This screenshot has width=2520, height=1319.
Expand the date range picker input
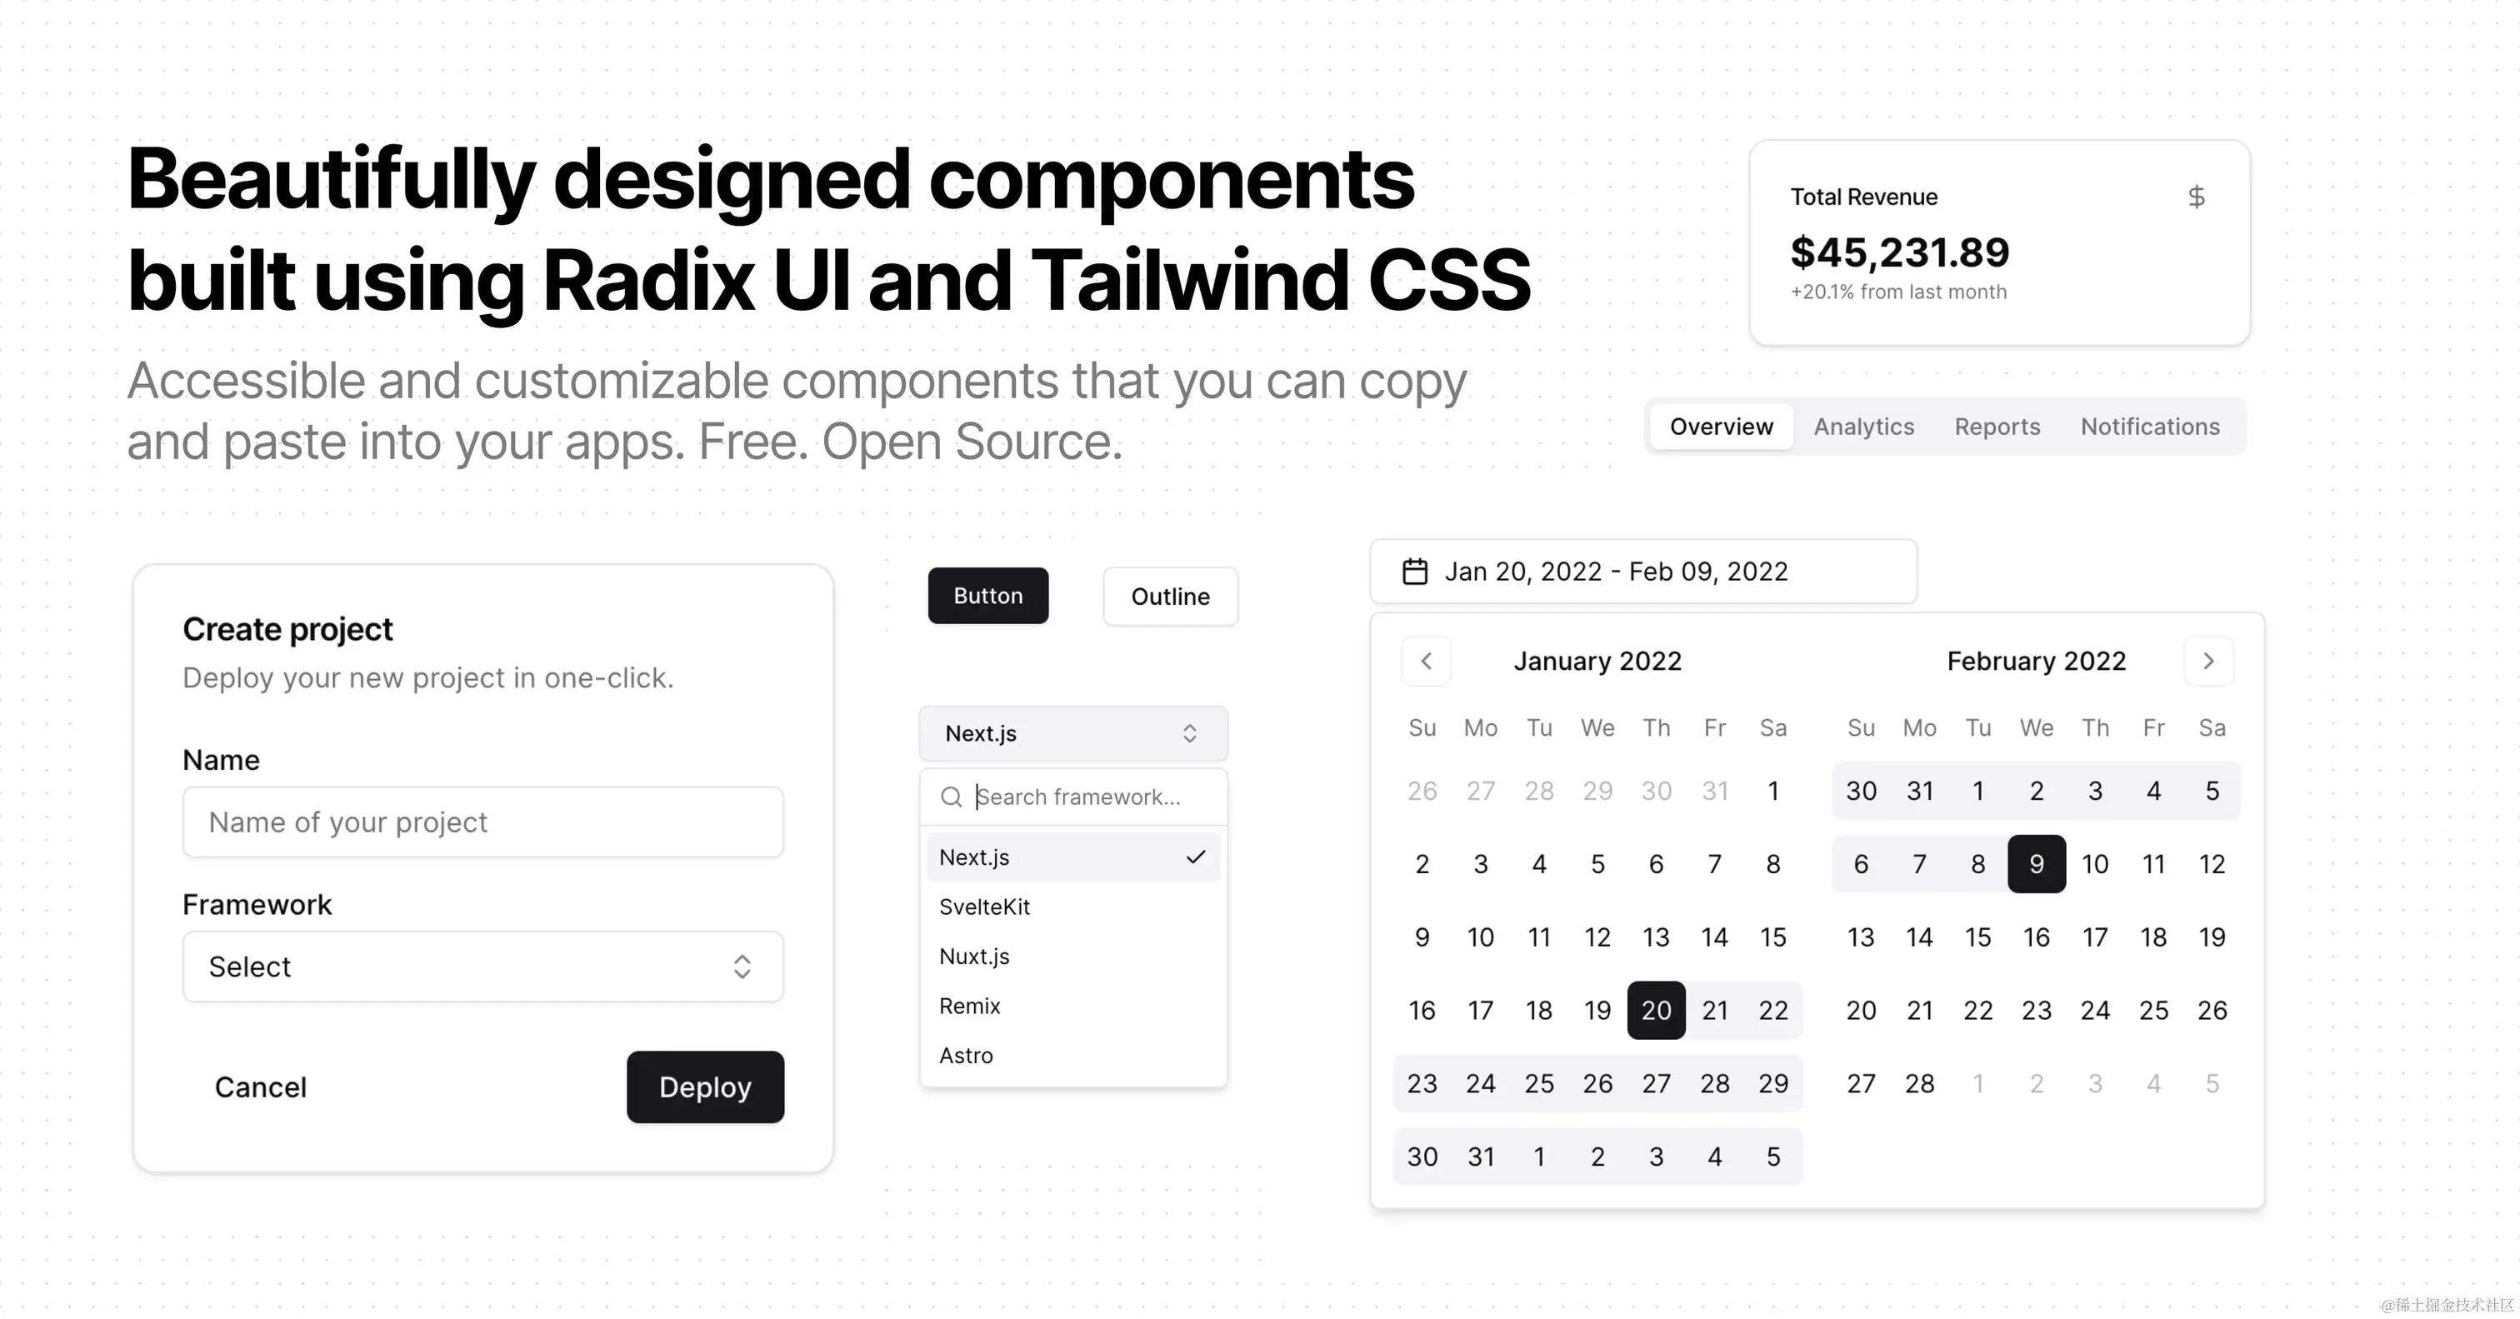1642,572
